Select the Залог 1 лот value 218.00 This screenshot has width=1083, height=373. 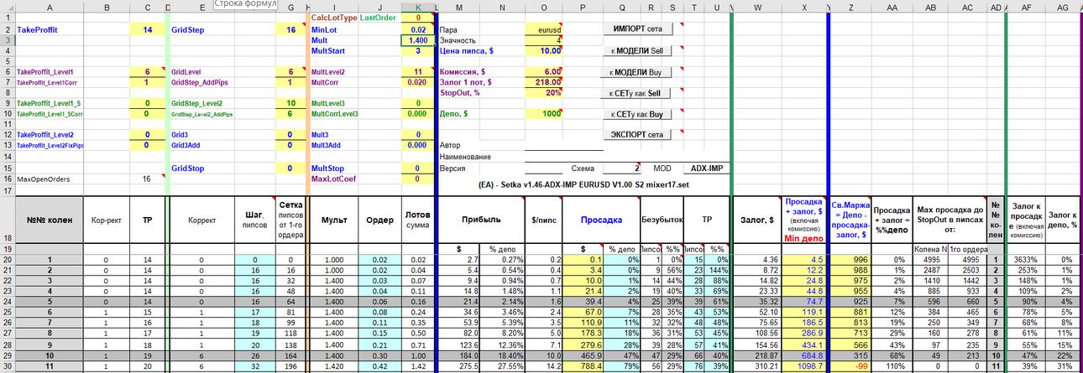pyautogui.click(x=543, y=82)
